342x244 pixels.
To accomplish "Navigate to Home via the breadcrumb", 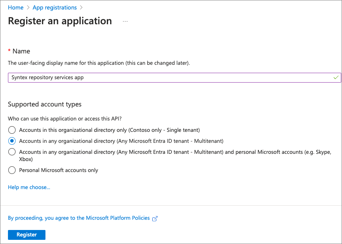I will pyautogui.click(x=16, y=7).
